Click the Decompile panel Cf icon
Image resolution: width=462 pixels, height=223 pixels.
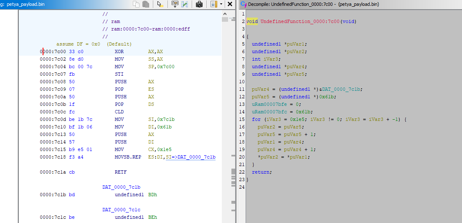(x=244, y=4)
